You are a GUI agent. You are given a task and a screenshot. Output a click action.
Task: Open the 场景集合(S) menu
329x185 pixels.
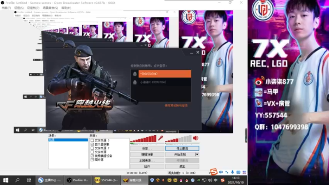coord(50,8)
